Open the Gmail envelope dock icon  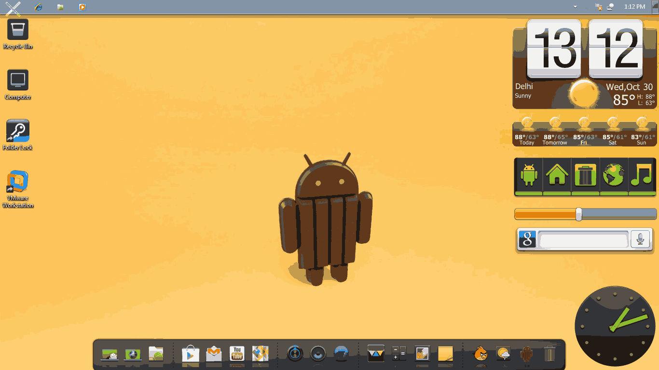[214, 354]
